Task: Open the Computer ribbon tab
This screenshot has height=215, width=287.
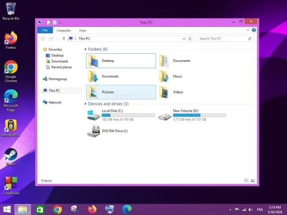Action: coord(64,30)
